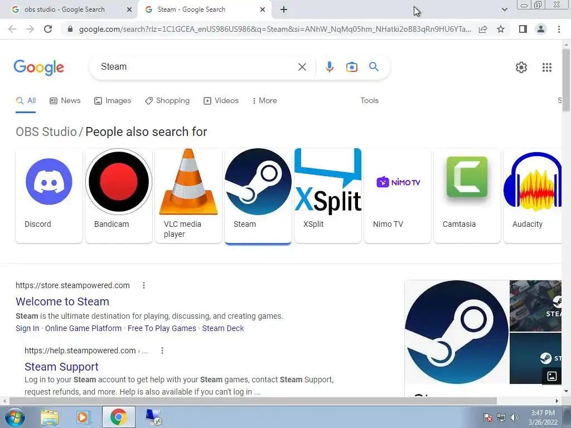Switch to the Videos tab

click(221, 100)
